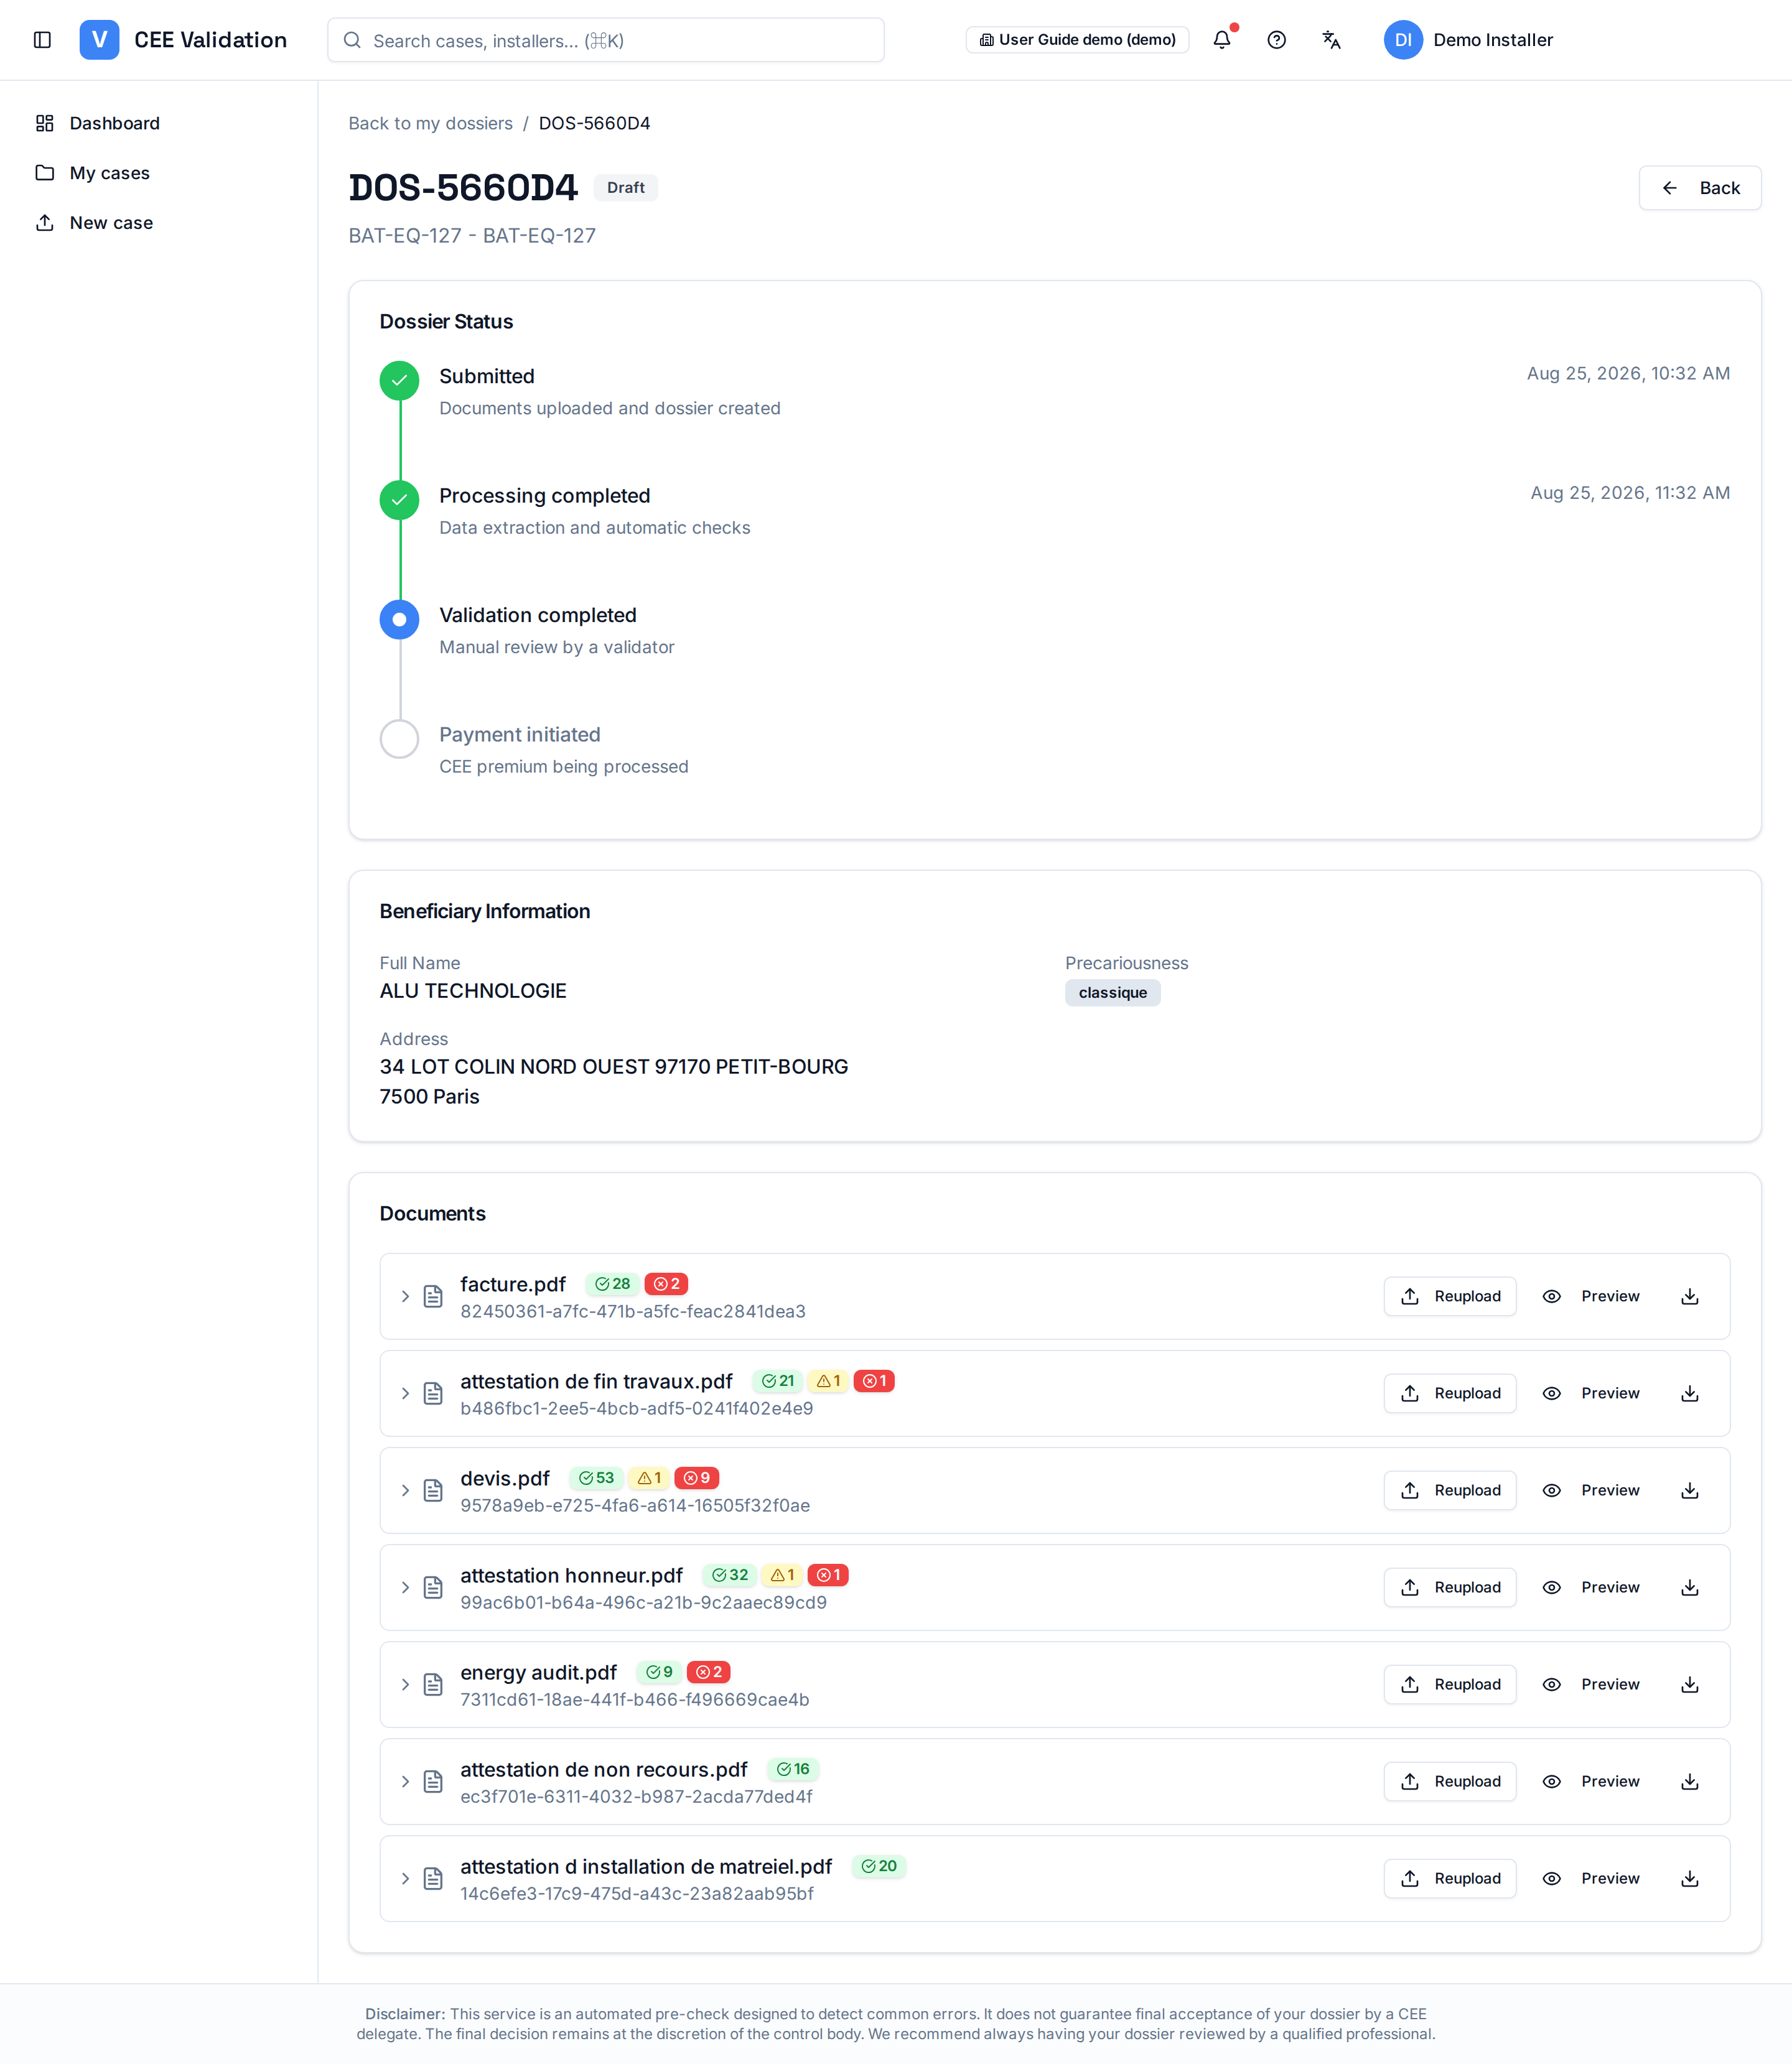
Task: Preview attestation de non recours.pdf
Action: tap(1592, 1781)
